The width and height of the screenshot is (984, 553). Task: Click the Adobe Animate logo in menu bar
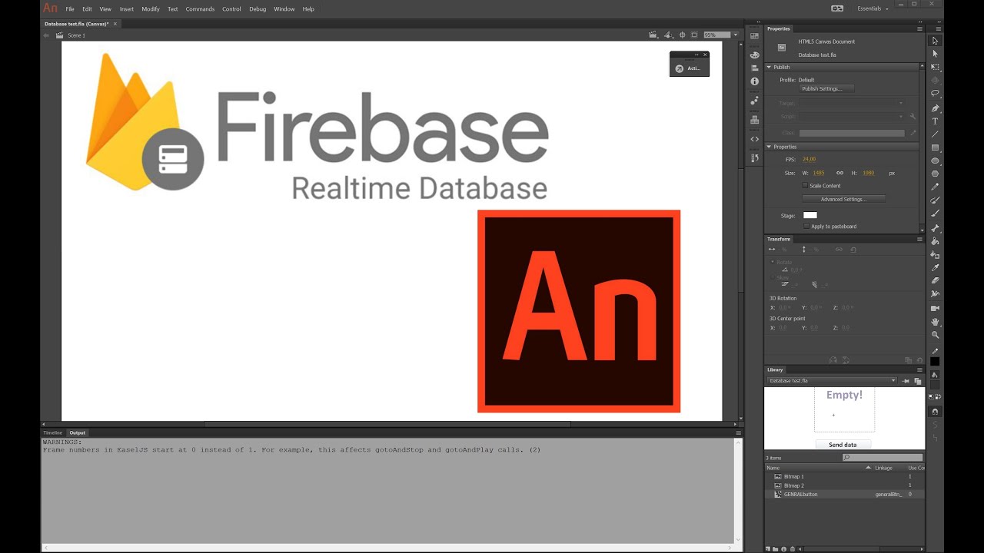(50, 8)
